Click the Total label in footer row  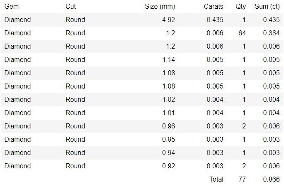216,180
